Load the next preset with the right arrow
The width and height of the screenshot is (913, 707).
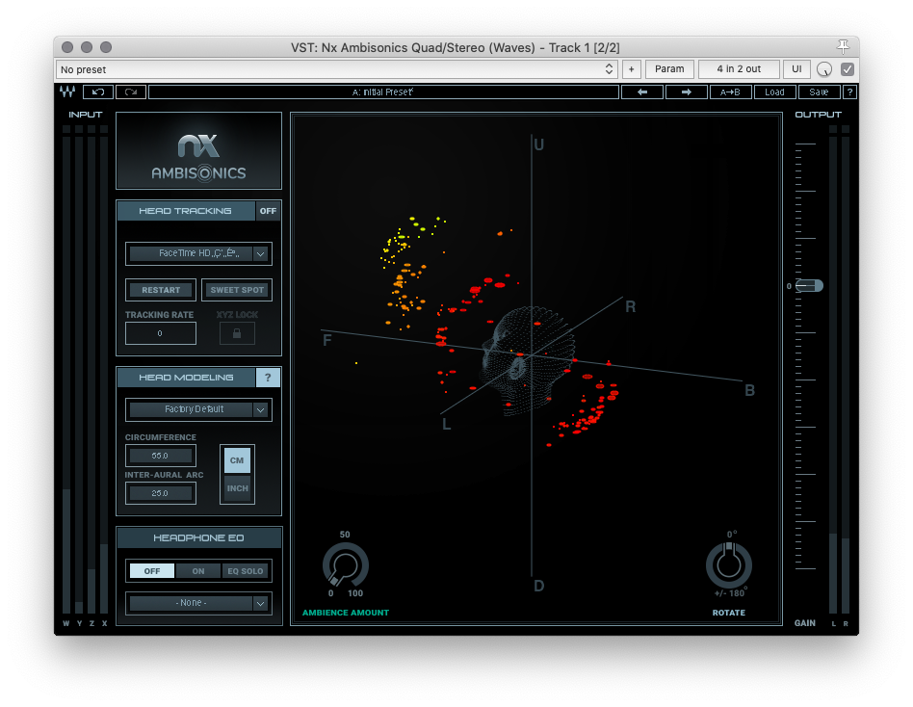686,92
